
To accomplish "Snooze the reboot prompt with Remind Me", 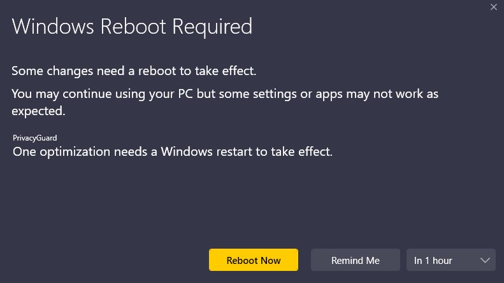I will click(355, 260).
